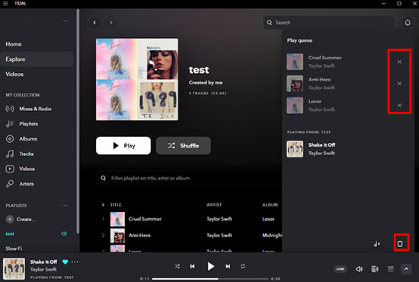419x282 pixels.
Task: Open Albums in My Collection
Action: (28, 139)
